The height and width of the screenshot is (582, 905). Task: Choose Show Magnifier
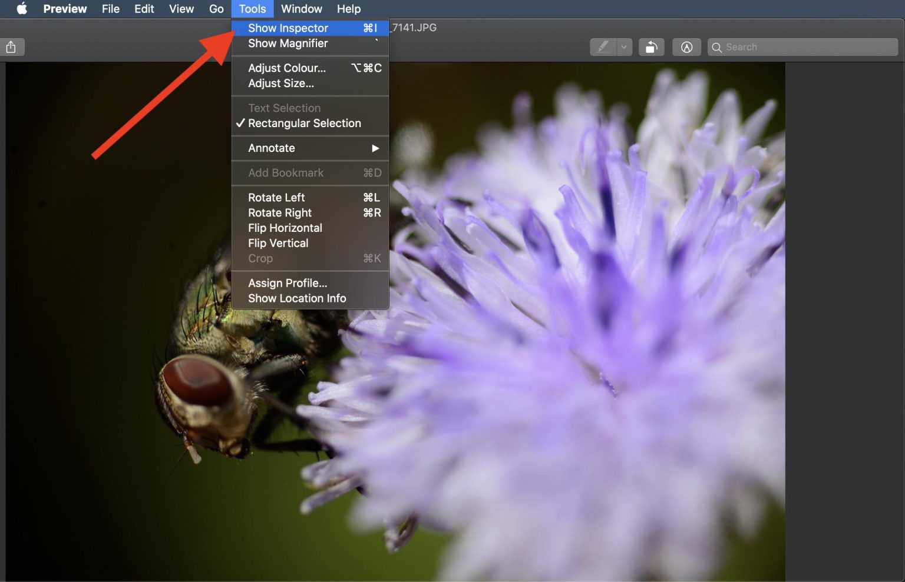click(x=287, y=43)
